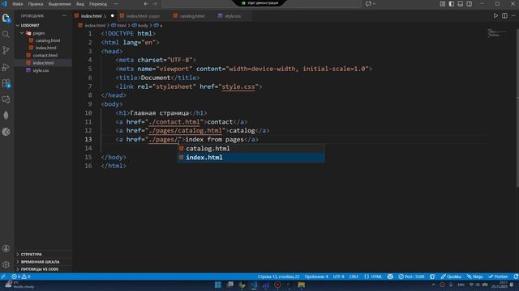This screenshot has height=291, width=519.
Task: Select catalog.html in the autocomplete list
Action: click(251, 149)
